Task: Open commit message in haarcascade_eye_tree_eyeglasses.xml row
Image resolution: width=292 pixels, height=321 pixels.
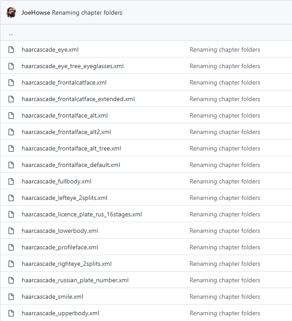Action: (x=225, y=66)
